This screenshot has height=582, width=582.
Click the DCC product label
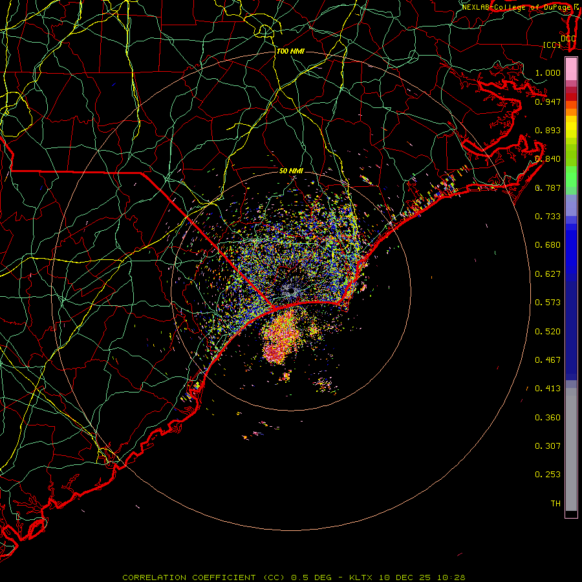pos(568,39)
